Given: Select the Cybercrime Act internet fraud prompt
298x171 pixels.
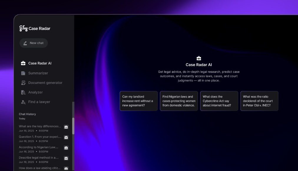Looking at the screenshot, I should click(219, 101).
